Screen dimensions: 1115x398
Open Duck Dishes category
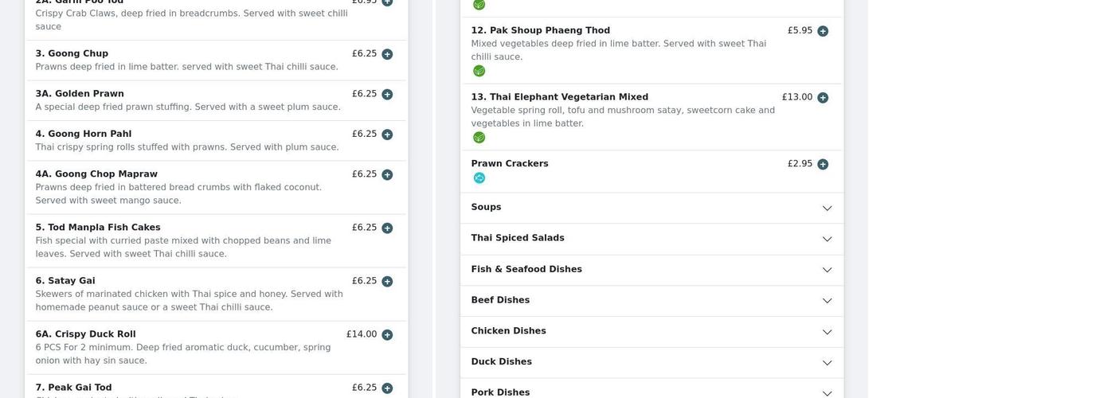(x=827, y=362)
